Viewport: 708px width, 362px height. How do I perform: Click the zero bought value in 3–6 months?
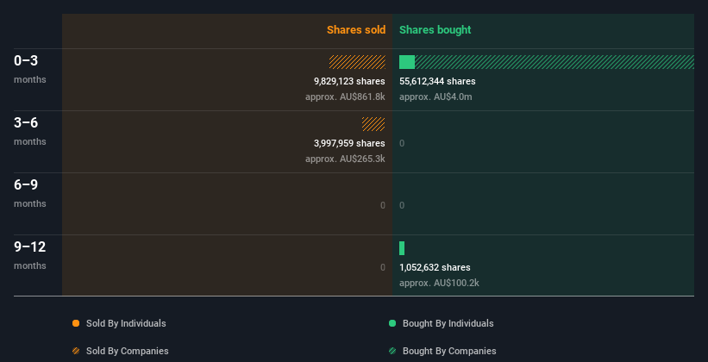pyautogui.click(x=402, y=144)
